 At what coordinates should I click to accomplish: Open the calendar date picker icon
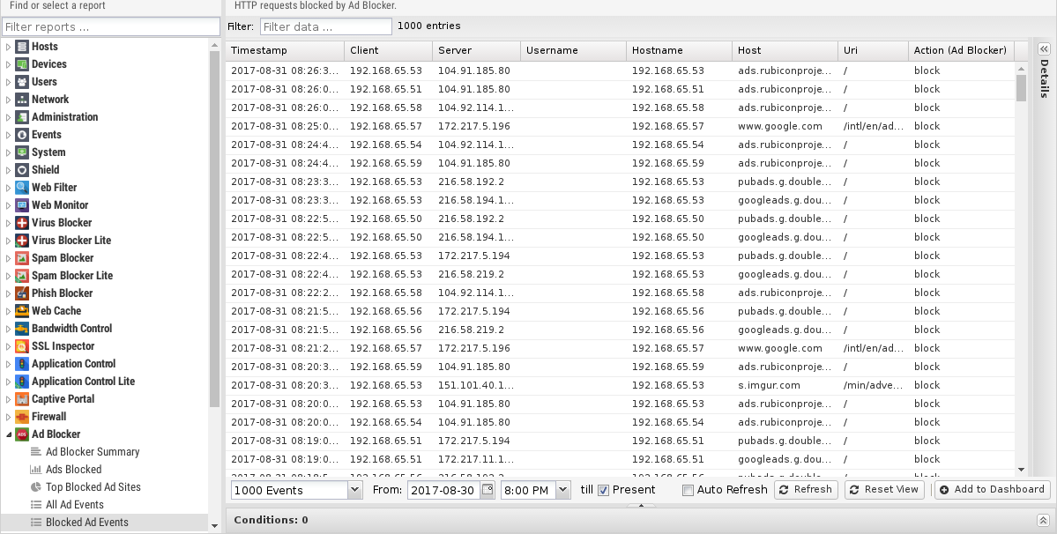[487, 490]
